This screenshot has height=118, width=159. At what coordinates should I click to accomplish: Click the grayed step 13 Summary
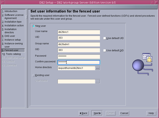pos(9,65)
